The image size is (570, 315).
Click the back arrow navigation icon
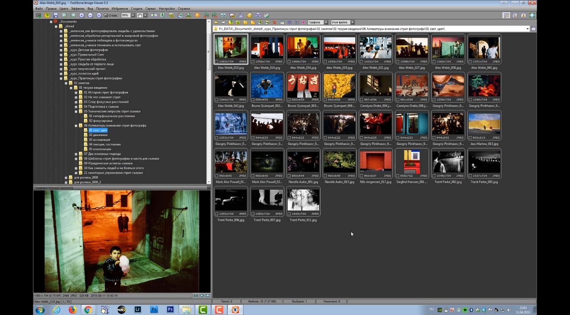(216, 22)
